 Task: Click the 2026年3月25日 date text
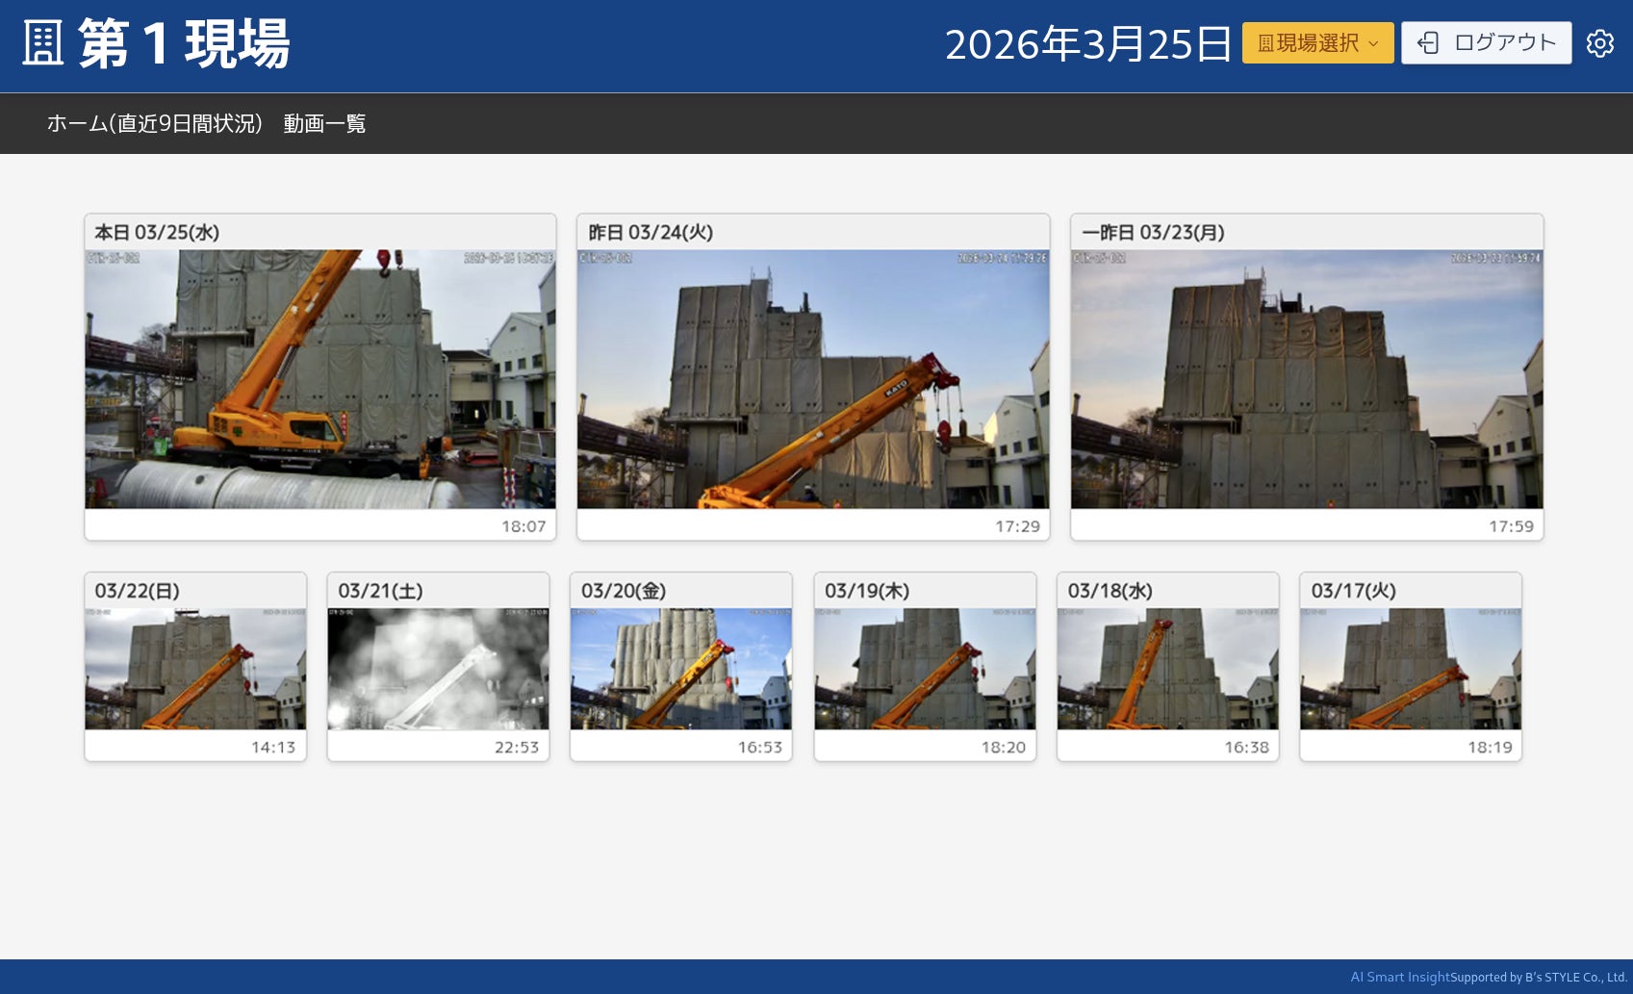[x=1088, y=44]
